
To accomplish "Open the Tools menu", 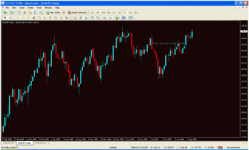I will point(39,8).
